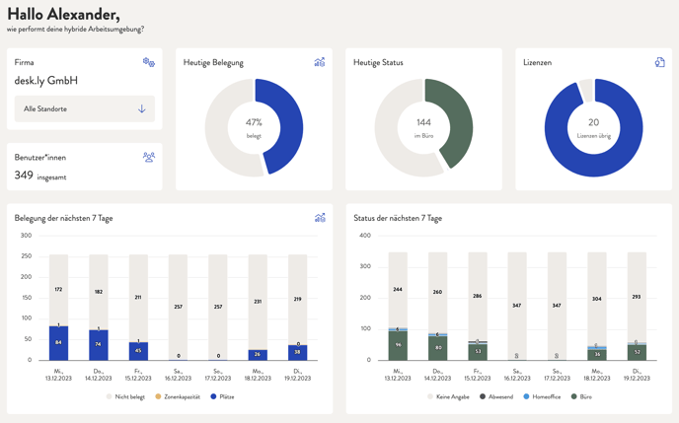Screen dimensions: 679x423
Task: Toggle Homeoffice legend entry
Action: 542,396
